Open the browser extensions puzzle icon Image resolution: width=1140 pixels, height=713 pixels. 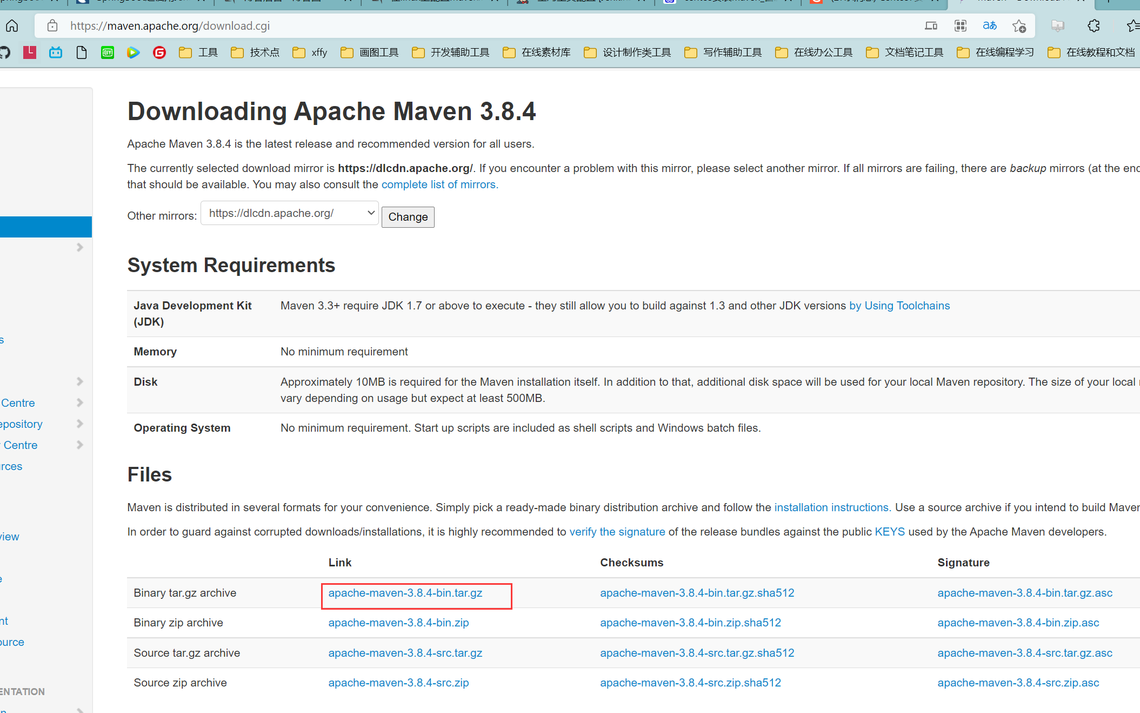coord(1094,25)
